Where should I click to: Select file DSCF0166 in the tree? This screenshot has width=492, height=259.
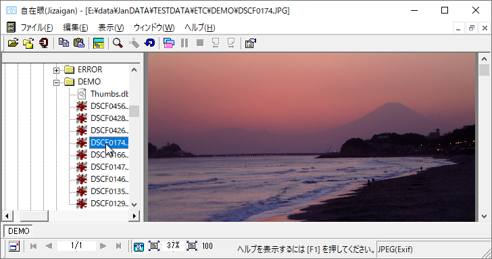click(109, 155)
